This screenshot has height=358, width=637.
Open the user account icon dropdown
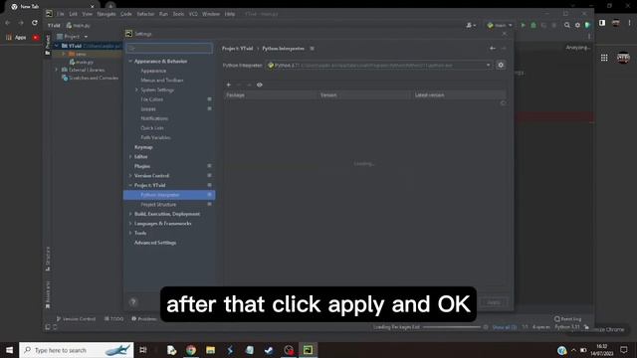point(471,25)
